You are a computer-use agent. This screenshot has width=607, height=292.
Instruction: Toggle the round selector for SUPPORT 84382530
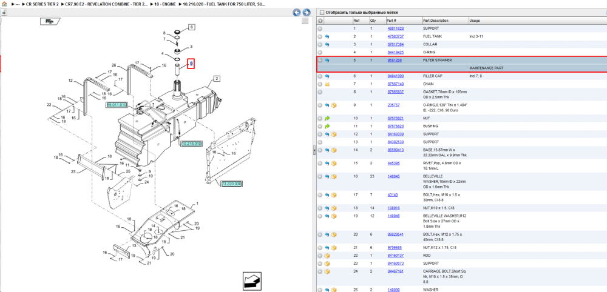320,142
